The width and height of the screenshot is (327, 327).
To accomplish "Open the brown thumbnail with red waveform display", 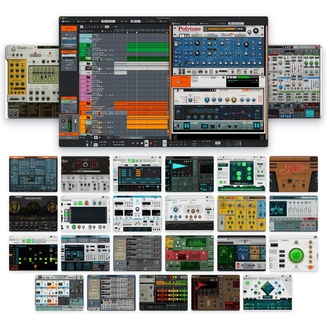I will coord(215,293).
